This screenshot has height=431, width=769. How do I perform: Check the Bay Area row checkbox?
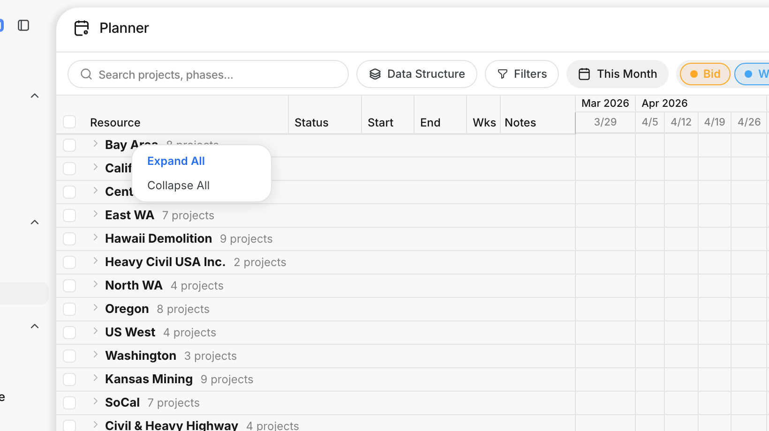(x=69, y=145)
